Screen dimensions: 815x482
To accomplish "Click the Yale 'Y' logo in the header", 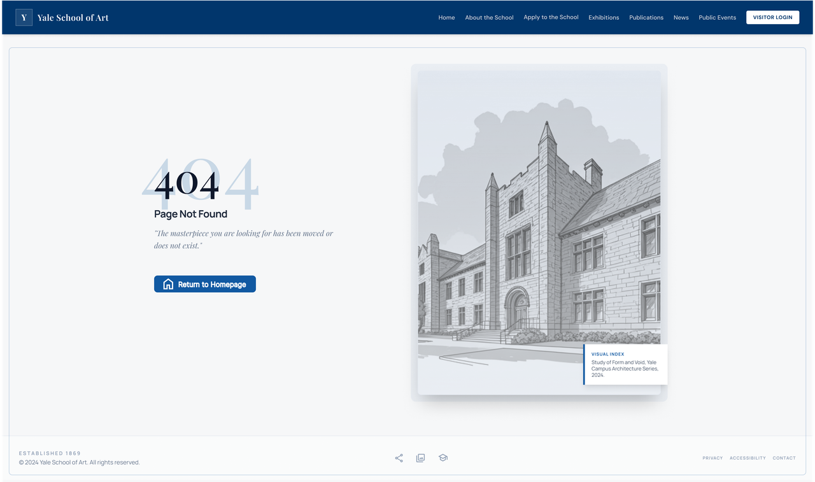I will tap(24, 17).
